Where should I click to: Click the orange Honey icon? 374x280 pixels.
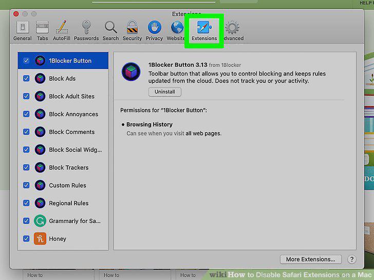click(x=40, y=238)
